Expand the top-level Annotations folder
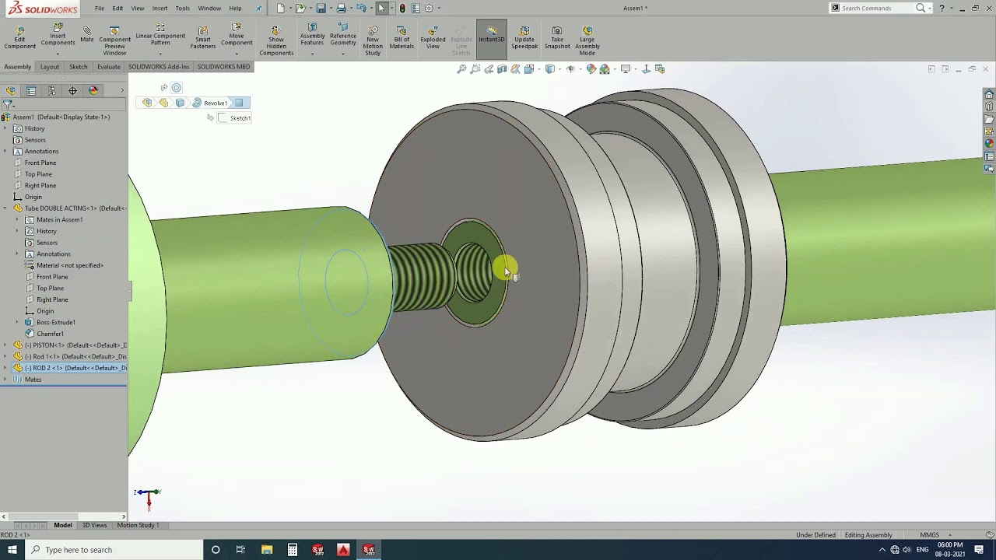Viewport: 996px width, 560px height. pos(5,151)
